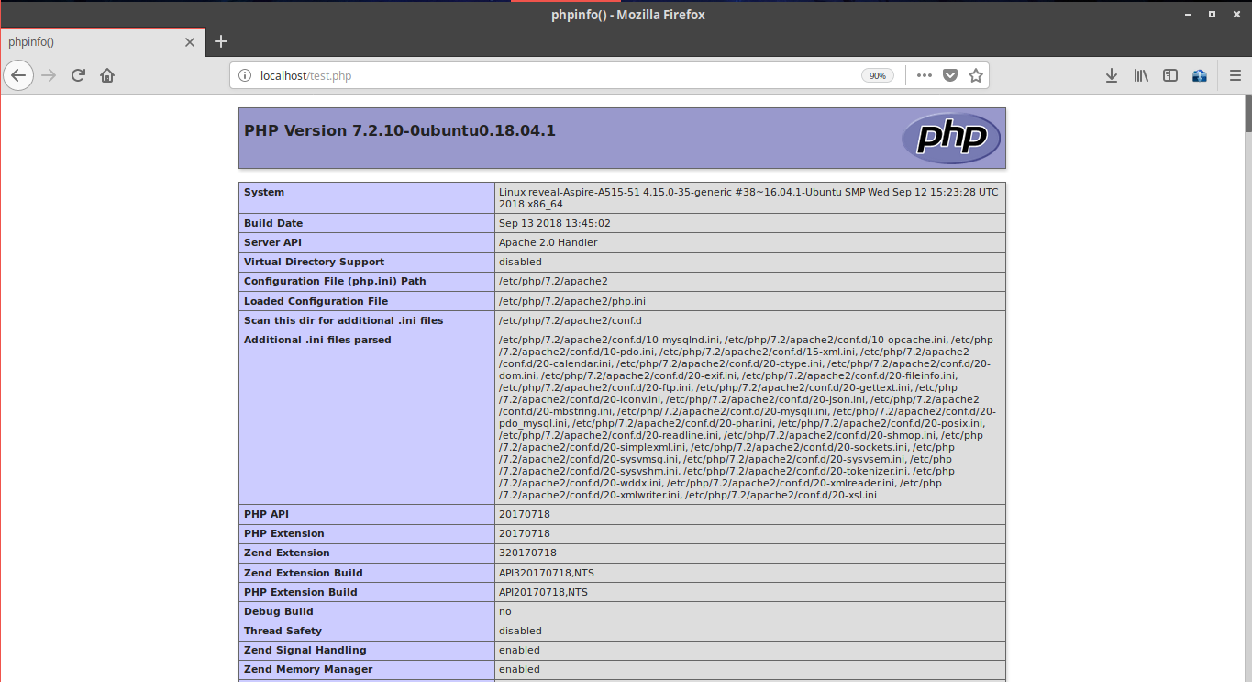
Task: Save the page to Pocket
Action: click(x=950, y=75)
